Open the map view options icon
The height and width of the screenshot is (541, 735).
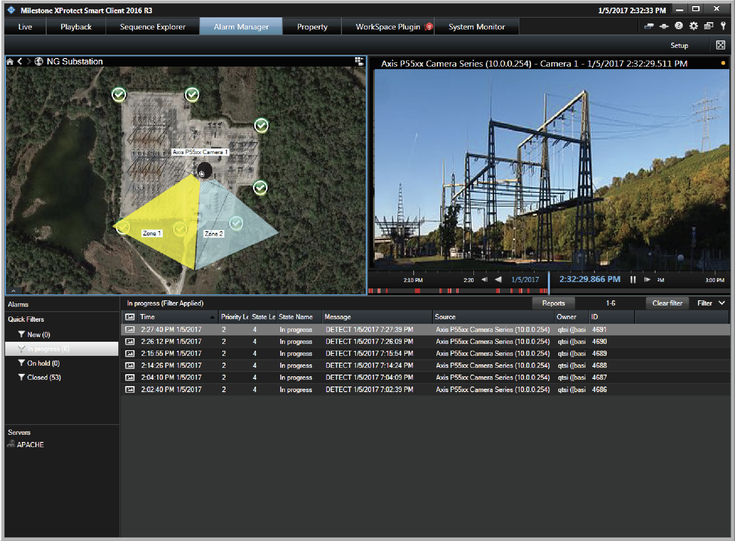click(x=359, y=61)
